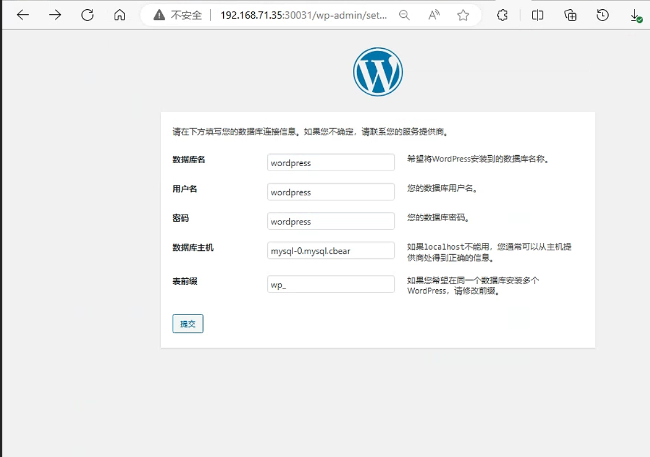
Task: Focus the 数据库主机 input field
Action: [x=331, y=250]
